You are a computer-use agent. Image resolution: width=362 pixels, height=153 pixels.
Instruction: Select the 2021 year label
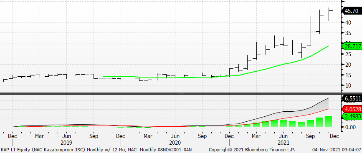tap(283, 143)
